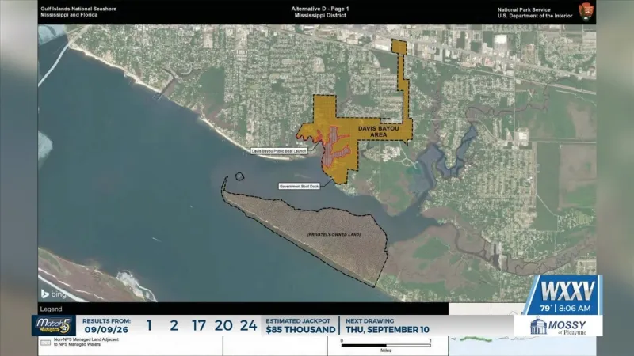This screenshot has width=634, height=356.
Task: Click lottery number 17
Action: coord(199,325)
